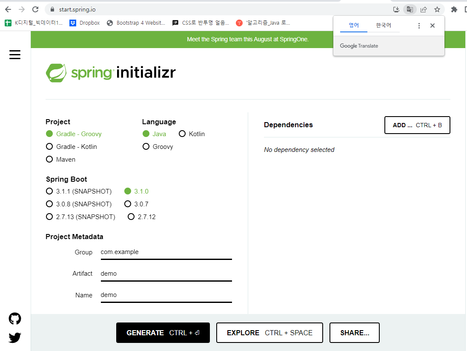The height and width of the screenshot is (351, 467).
Task: Go back with the browser back arrow
Action: pyautogui.click(x=8, y=9)
